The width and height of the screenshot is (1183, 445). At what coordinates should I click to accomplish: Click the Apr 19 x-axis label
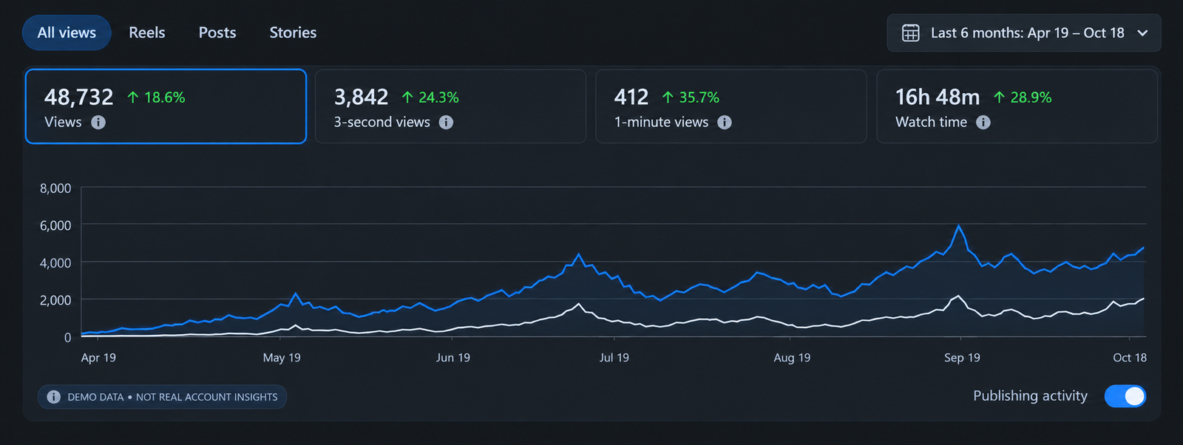click(x=98, y=358)
